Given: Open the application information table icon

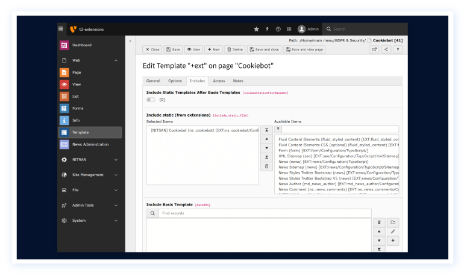Looking at the screenshot, I should click(x=289, y=29).
